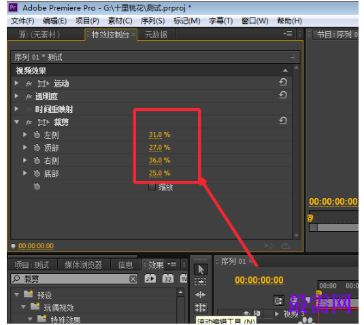Open the 帮助(H) menu

(289, 21)
